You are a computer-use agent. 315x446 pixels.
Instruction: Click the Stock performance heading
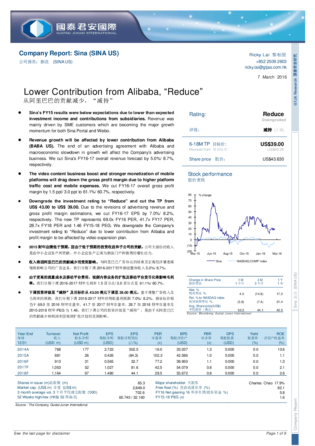[210, 174]
